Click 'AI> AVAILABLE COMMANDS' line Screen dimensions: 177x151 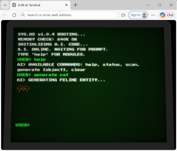click(x=78, y=65)
